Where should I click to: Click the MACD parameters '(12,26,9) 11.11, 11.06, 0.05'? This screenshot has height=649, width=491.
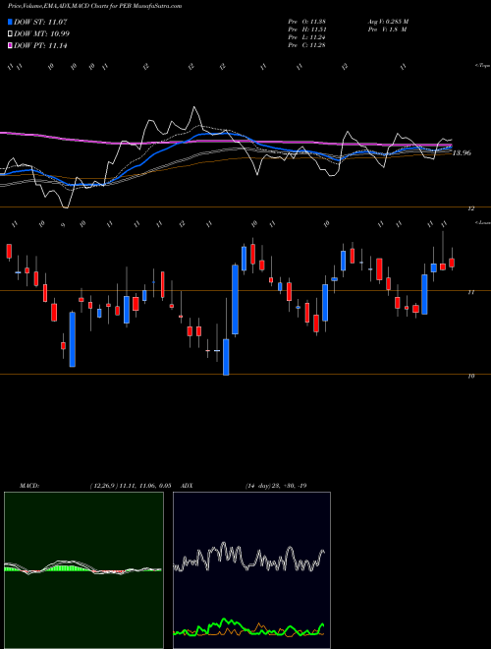click(x=131, y=486)
